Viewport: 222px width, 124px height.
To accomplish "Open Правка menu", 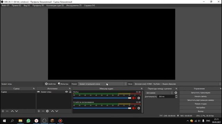I will [16, 6].
